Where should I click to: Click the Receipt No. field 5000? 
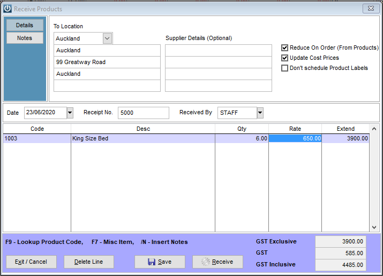tap(144, 113)
